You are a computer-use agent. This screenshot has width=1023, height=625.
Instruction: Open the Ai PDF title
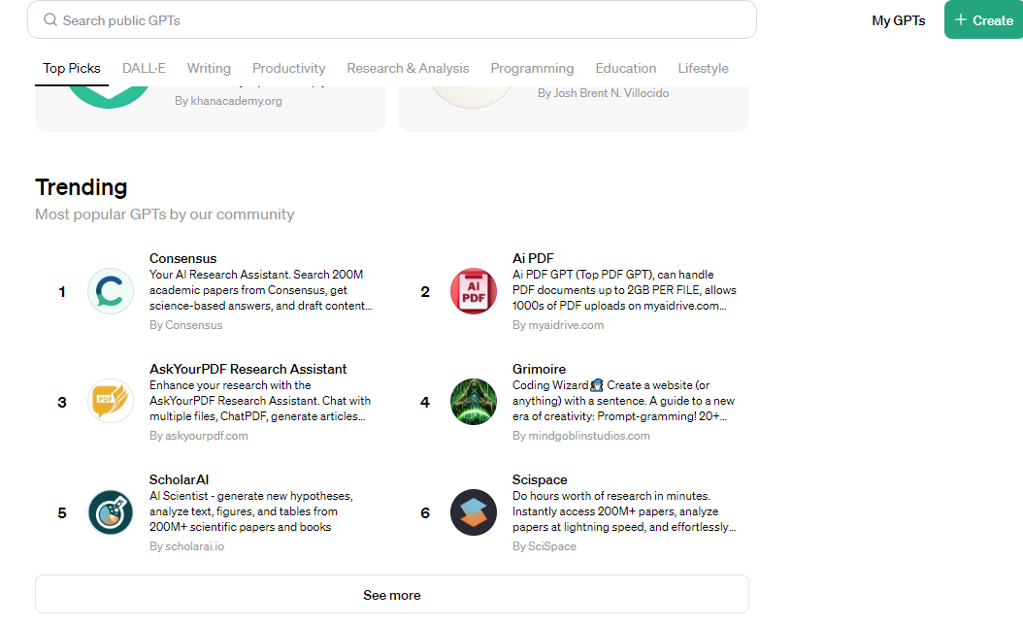pyautogui.click(x=533, y=258)
